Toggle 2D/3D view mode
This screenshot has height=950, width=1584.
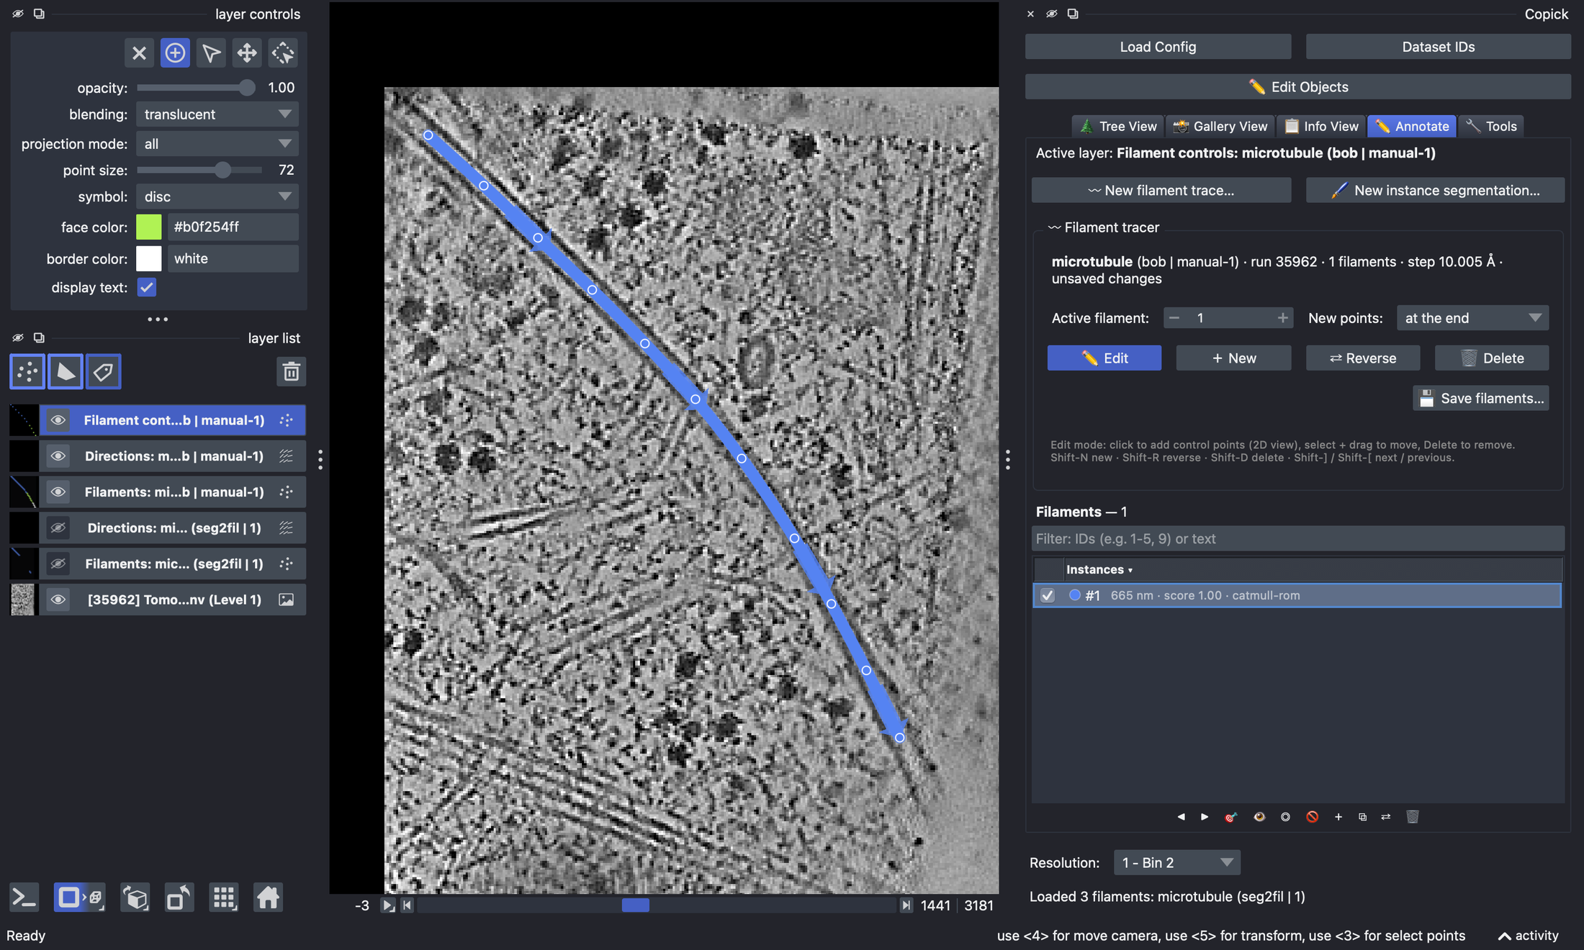pos(79,897)
